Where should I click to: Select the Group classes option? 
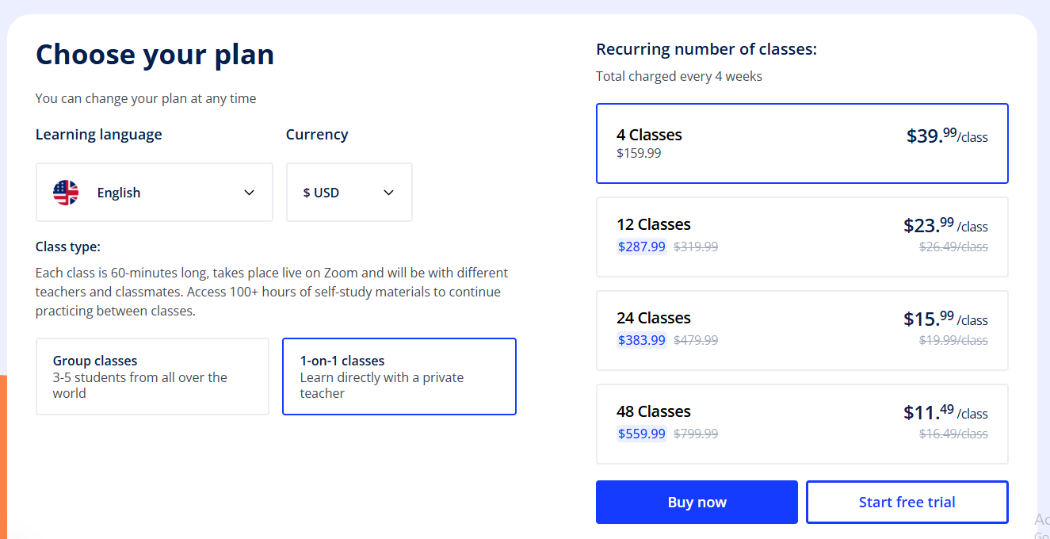click(152, 377)
